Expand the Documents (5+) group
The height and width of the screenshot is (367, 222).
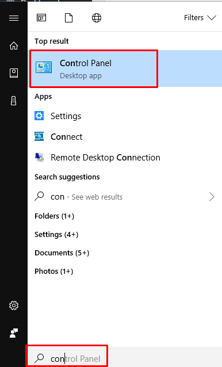(62, 253)
